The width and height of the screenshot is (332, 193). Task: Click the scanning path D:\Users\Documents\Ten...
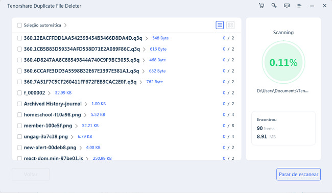(x=282, y=91)
